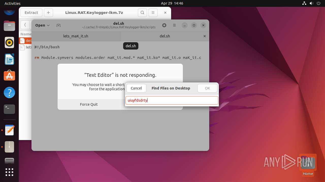Open Home folder desktop icon
This screenshot has width=325, height=182.
pos(308,165)
